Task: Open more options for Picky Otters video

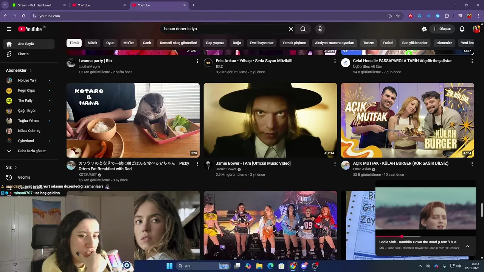Action: 197,164
